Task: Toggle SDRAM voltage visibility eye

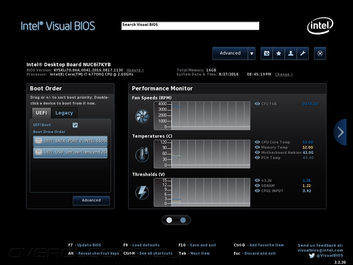Action: pyautogui.click(x=257, y=185)
